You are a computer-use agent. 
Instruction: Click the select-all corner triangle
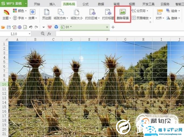(x=6, y=40)
